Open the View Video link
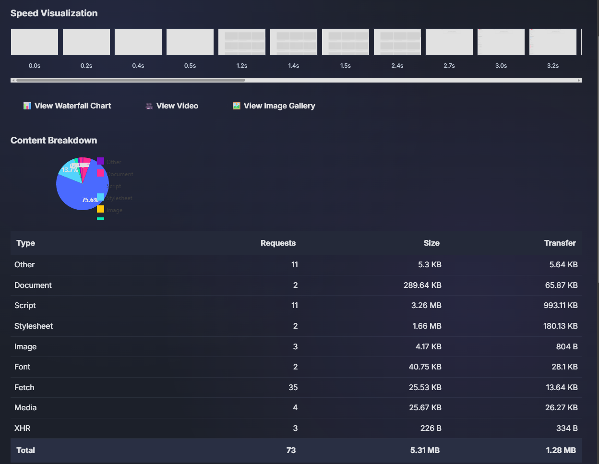The image size is (599, 464). tap(177, 106)
